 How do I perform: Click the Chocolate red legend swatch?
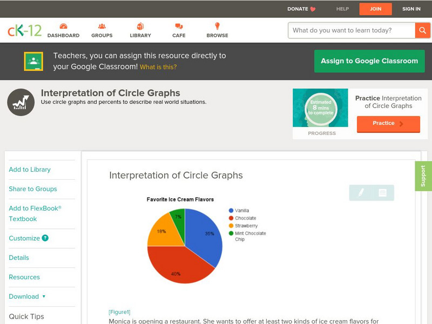[231, 218]
